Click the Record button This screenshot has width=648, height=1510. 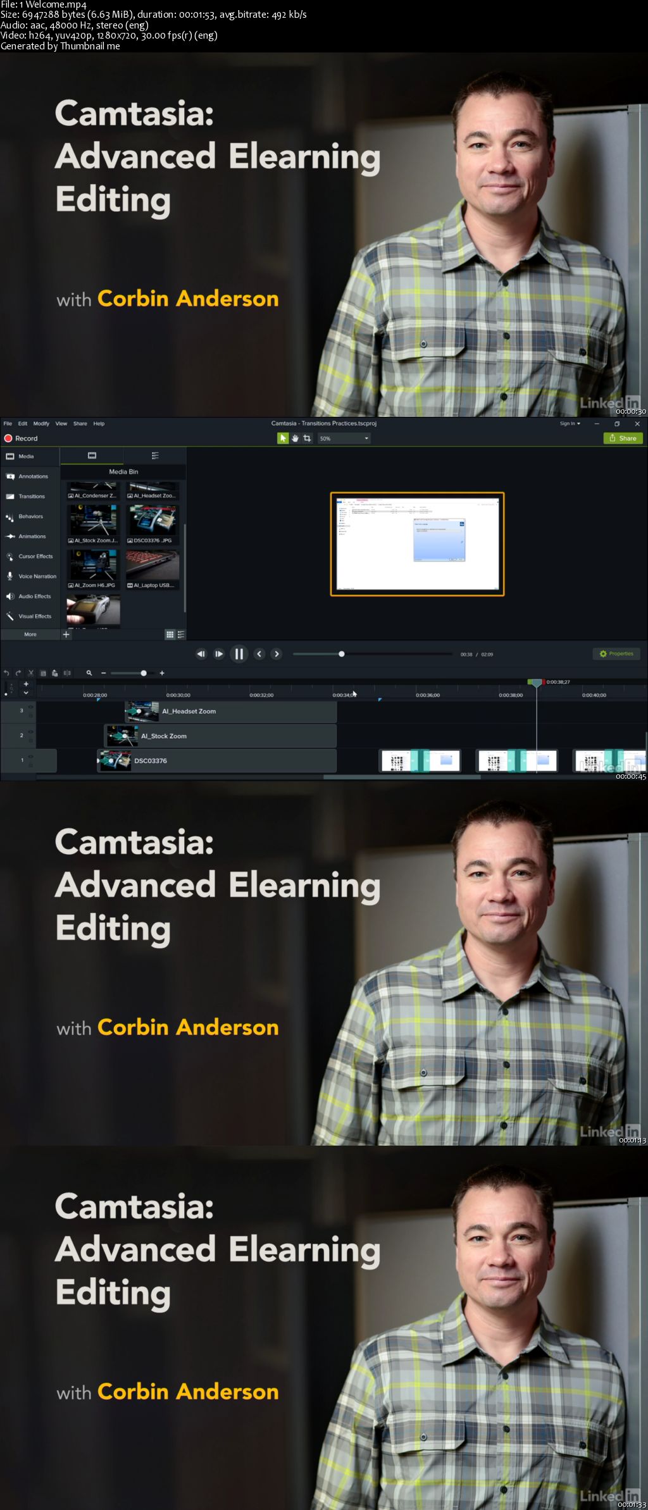click(x=21, y=438)
